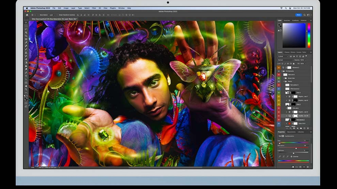Select the Eyedropper tool

coord(26,43)
